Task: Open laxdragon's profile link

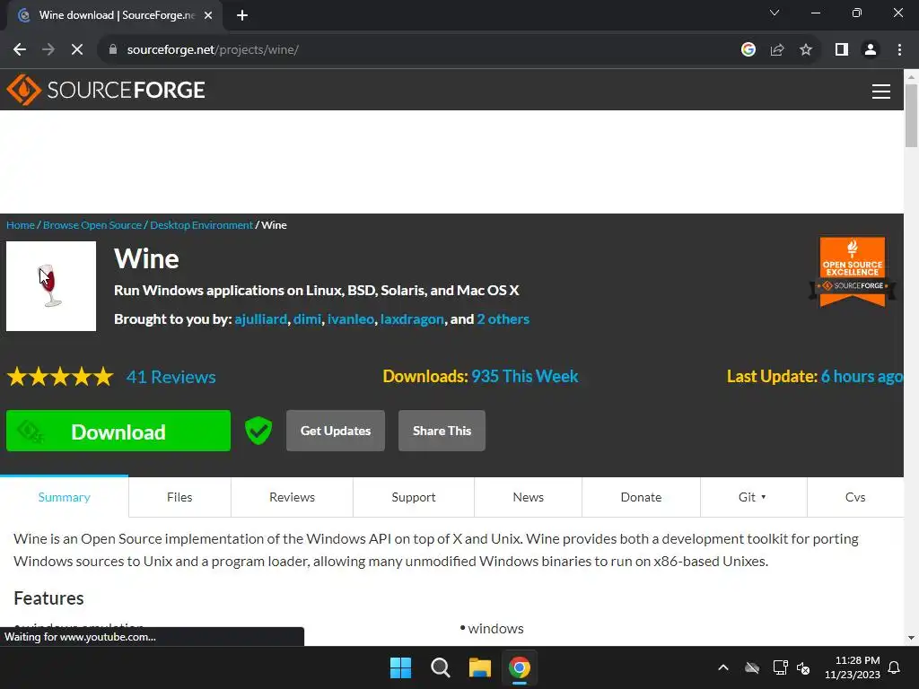Action: point(412,319)
